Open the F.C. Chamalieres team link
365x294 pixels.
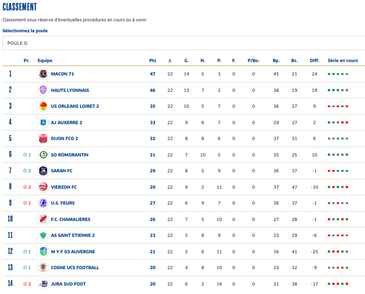tap(71, 219)
